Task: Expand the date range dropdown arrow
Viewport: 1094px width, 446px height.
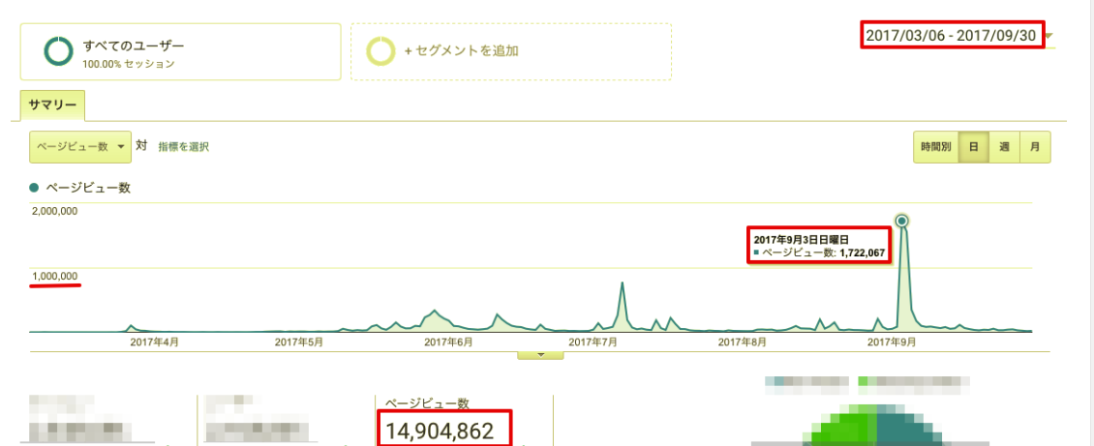Action: 1048,36
